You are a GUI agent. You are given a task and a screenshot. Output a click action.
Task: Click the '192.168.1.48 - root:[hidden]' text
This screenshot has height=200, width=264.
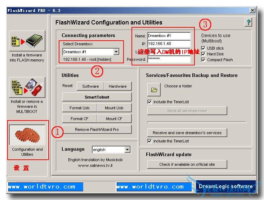point(87,59)
